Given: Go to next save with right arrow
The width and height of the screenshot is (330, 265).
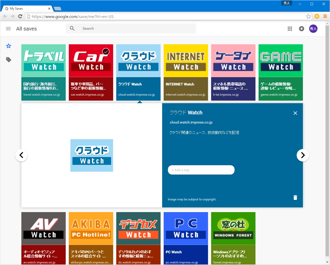Looking at the screenshot, I should coord(303,155).
